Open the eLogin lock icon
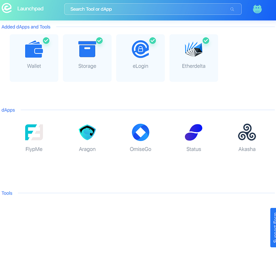Viewport: 276px width, 256px height. click(x=140, y=49)
